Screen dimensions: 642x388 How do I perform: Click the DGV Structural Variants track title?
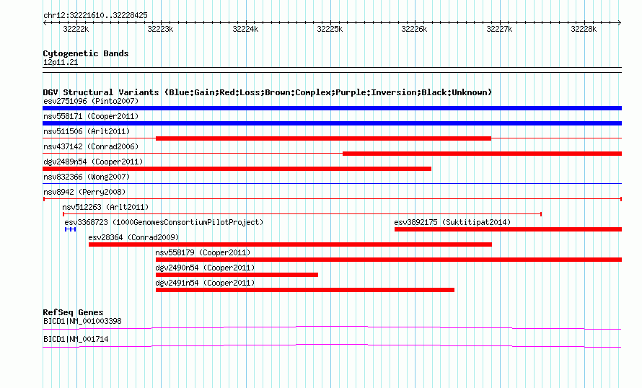point(267,92)
